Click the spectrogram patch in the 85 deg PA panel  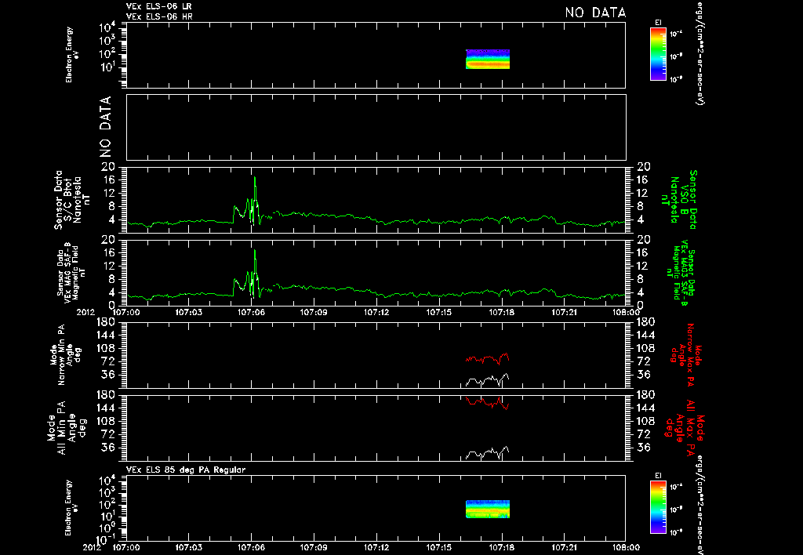488,510
